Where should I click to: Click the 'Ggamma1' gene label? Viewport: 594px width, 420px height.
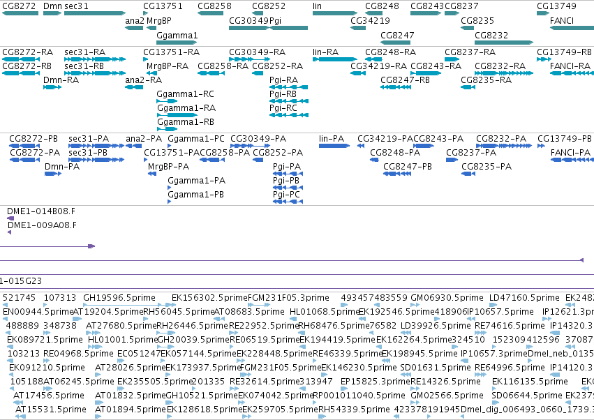(177, 35)
